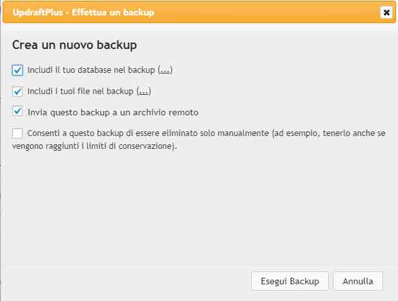Click the 'UpdraftPlus - Effettua un backup' title
Screen dimensions: 398x301
pyautogui.click(x=83, y=12)
